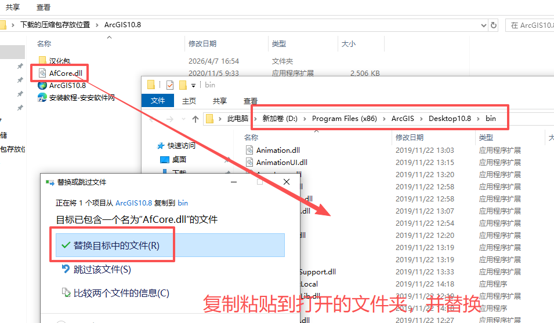Select the 2019/11/22 13:03 date cell
Image resolution: width=554 pixels, height=323 pixels.
tap(425, 151)
